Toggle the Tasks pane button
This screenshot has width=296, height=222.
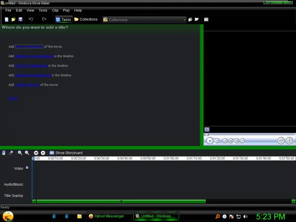pyautogui.click(x=64, y=19)
